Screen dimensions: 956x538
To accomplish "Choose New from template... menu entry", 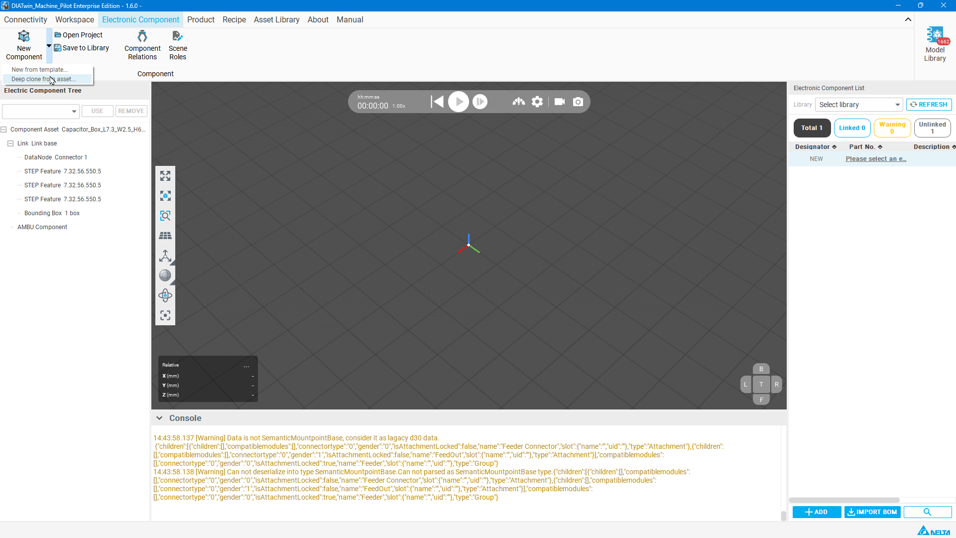I will (39, 70).
